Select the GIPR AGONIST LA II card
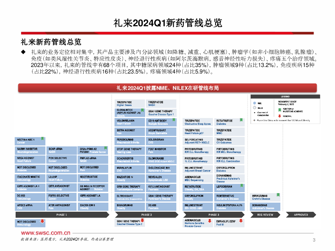The height and width of the screenshot is (251, 335). [x=30, y=188]
